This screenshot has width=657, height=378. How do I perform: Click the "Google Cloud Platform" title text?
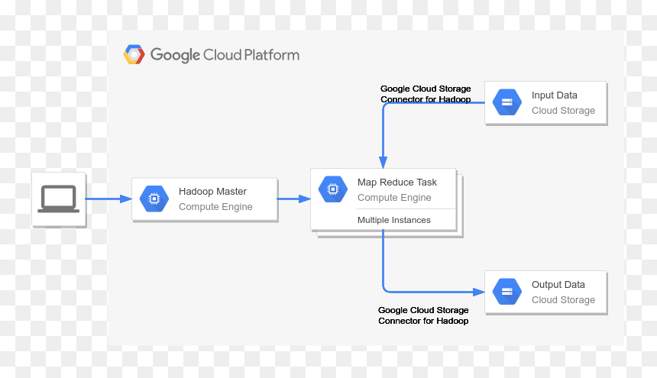click(x=225, y=55)
